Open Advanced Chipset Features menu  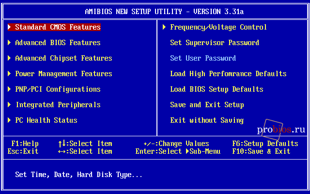click(x=63, y=58)
